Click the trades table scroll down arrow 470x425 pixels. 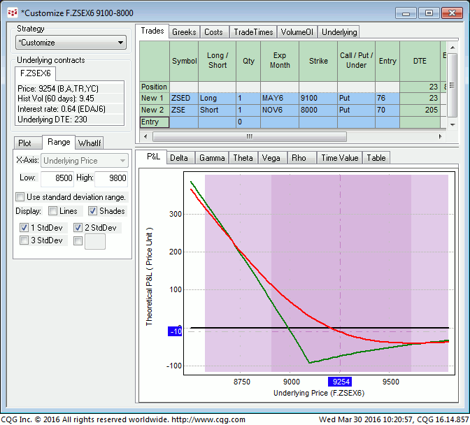click(x=453, y=124)
